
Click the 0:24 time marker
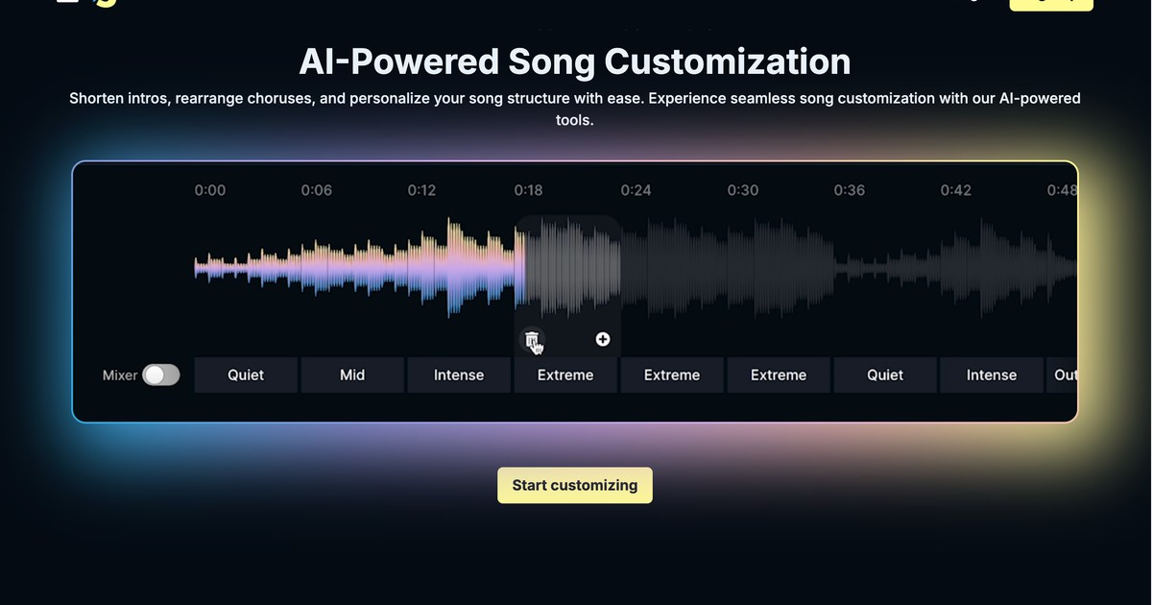pos(636,190)
